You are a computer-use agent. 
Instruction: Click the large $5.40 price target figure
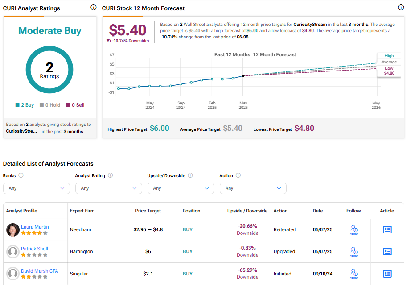127,30
